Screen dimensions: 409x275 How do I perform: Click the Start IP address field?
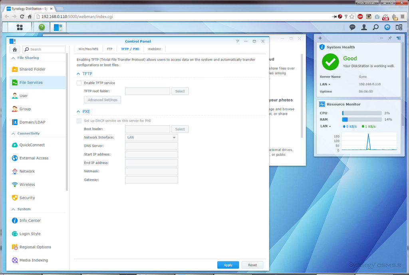pos(151,154)
